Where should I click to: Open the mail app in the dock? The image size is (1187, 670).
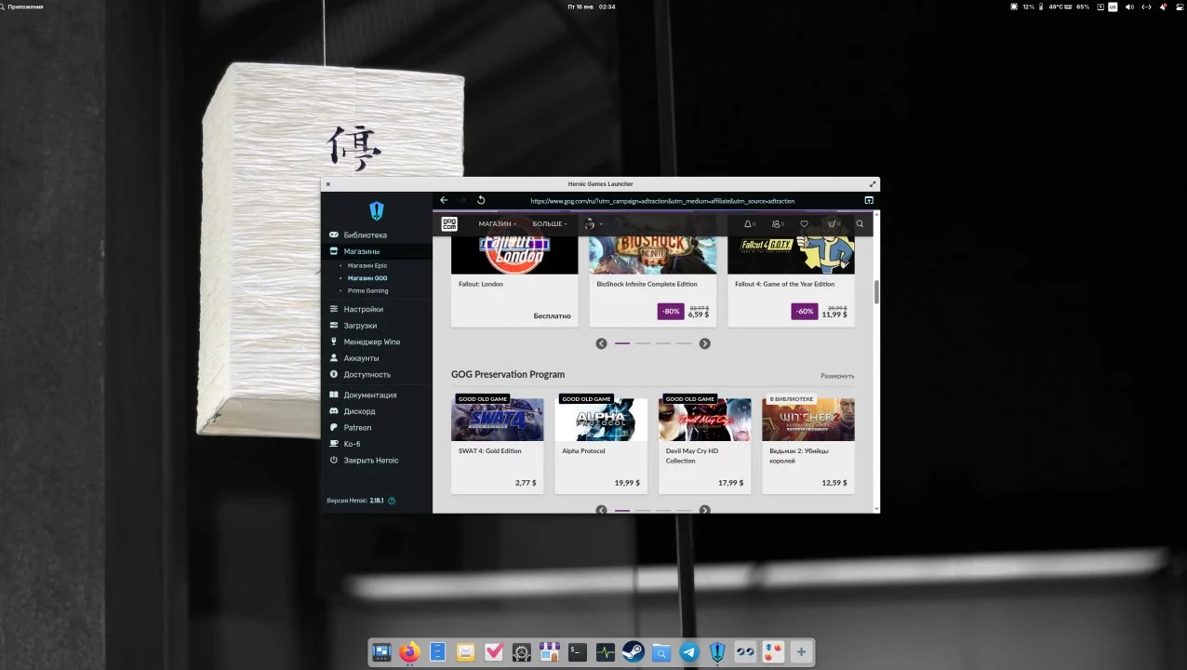[465, 652]
